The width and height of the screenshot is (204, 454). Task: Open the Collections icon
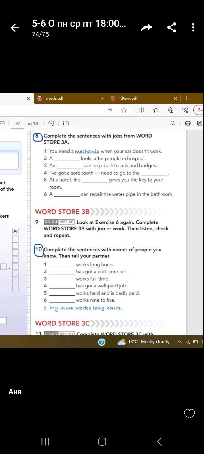171,110
